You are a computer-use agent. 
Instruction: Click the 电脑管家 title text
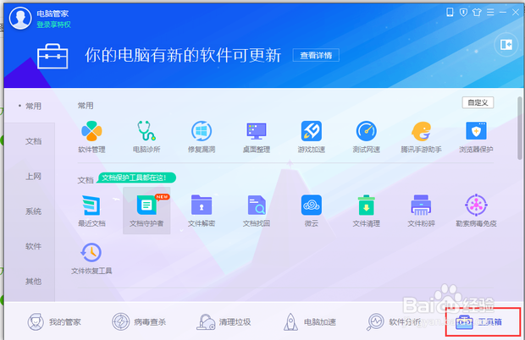tap(52, 14)
